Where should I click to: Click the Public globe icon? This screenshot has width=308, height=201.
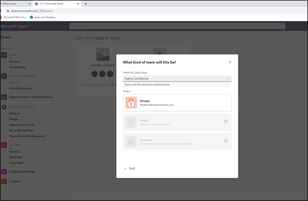[131, 122]
